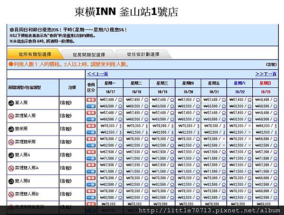
Task: Switch to the 從房間類型選擇 tab
Action: 89,55
